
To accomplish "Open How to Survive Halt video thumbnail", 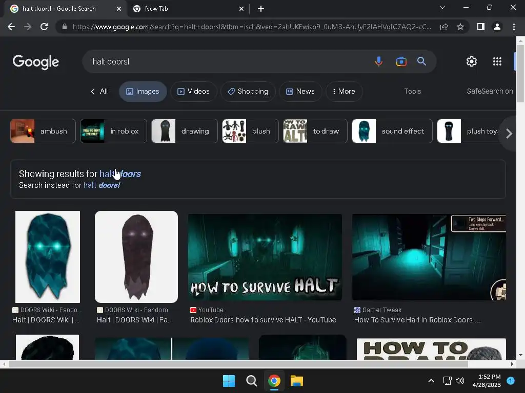I will (265, 257).
